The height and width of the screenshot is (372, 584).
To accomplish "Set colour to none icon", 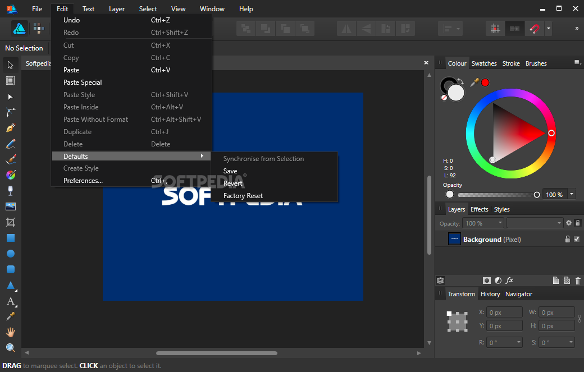I will point(444,98).
